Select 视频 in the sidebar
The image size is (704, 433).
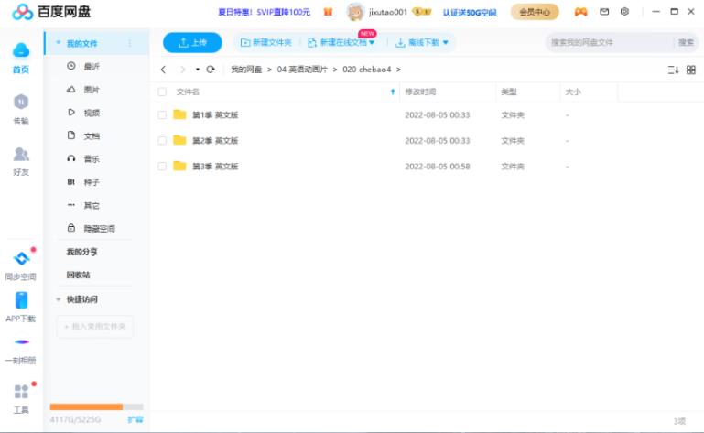92,113
